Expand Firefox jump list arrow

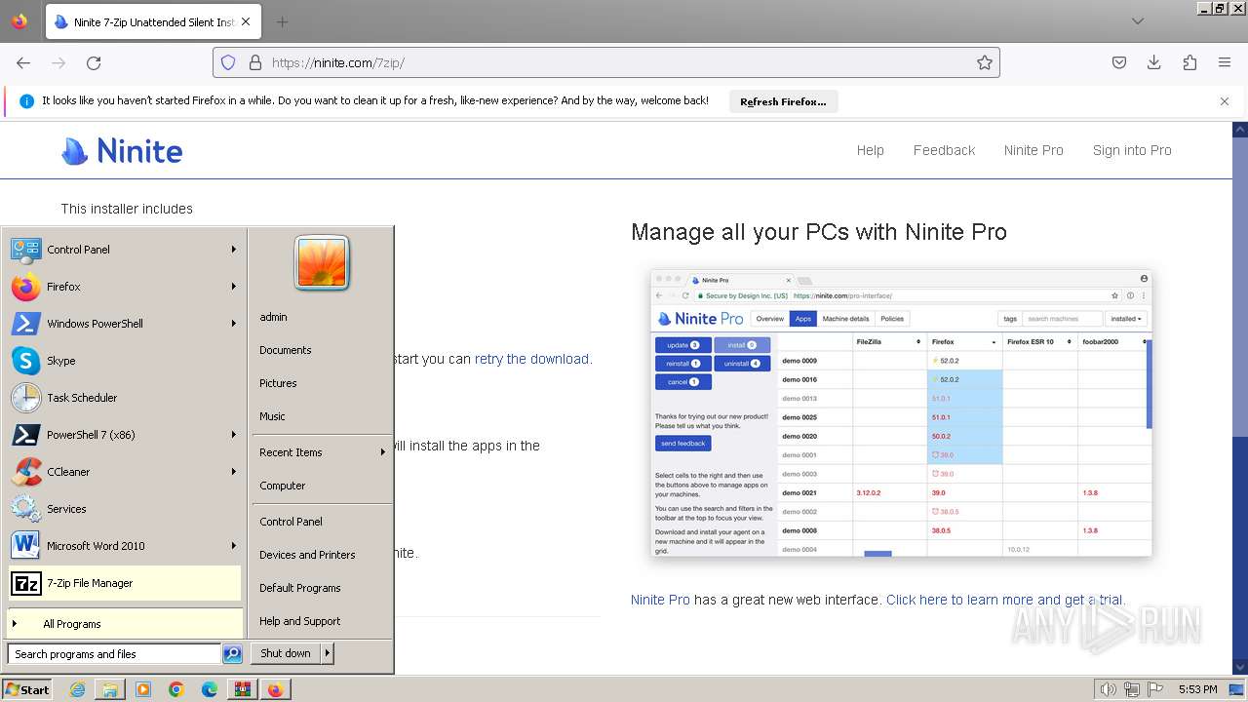(234, 287)
